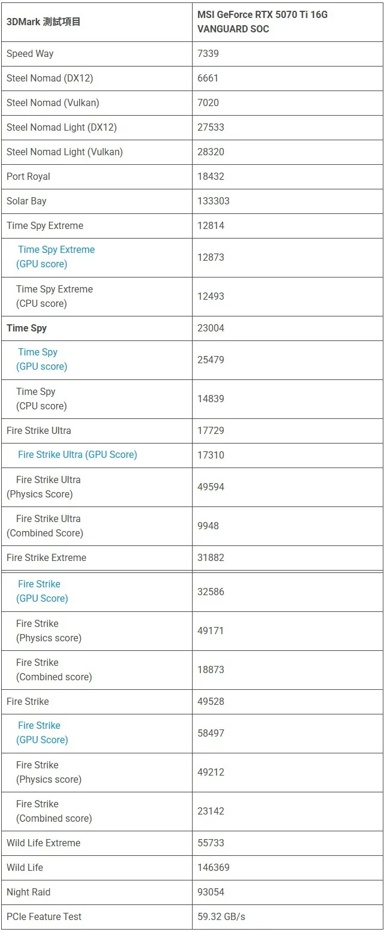Click the Steel Nomad (DX12) row label
The image size is (384, 932).
pyautogui.click(x=50, y=79)
